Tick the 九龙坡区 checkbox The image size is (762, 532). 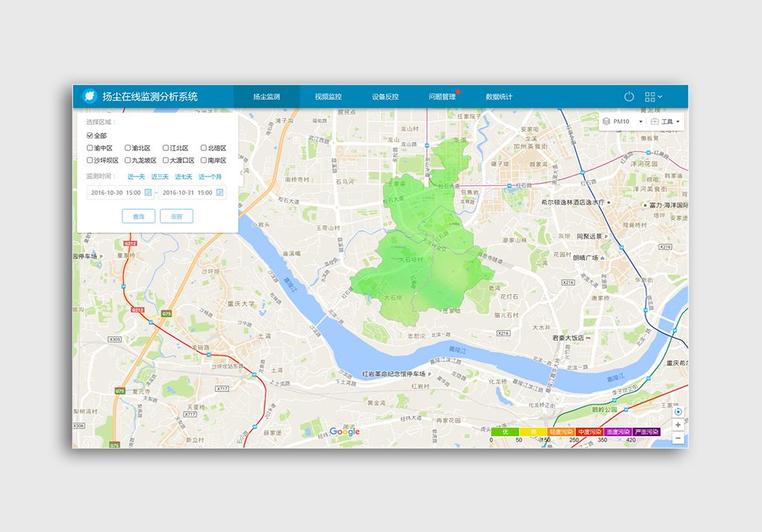[128, 160]
